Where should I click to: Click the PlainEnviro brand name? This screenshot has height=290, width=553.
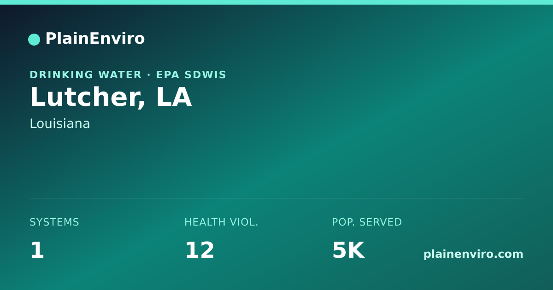pos(95,39)
